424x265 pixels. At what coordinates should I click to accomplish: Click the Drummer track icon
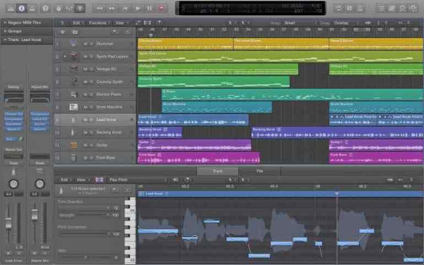click(x=73, y=44)
